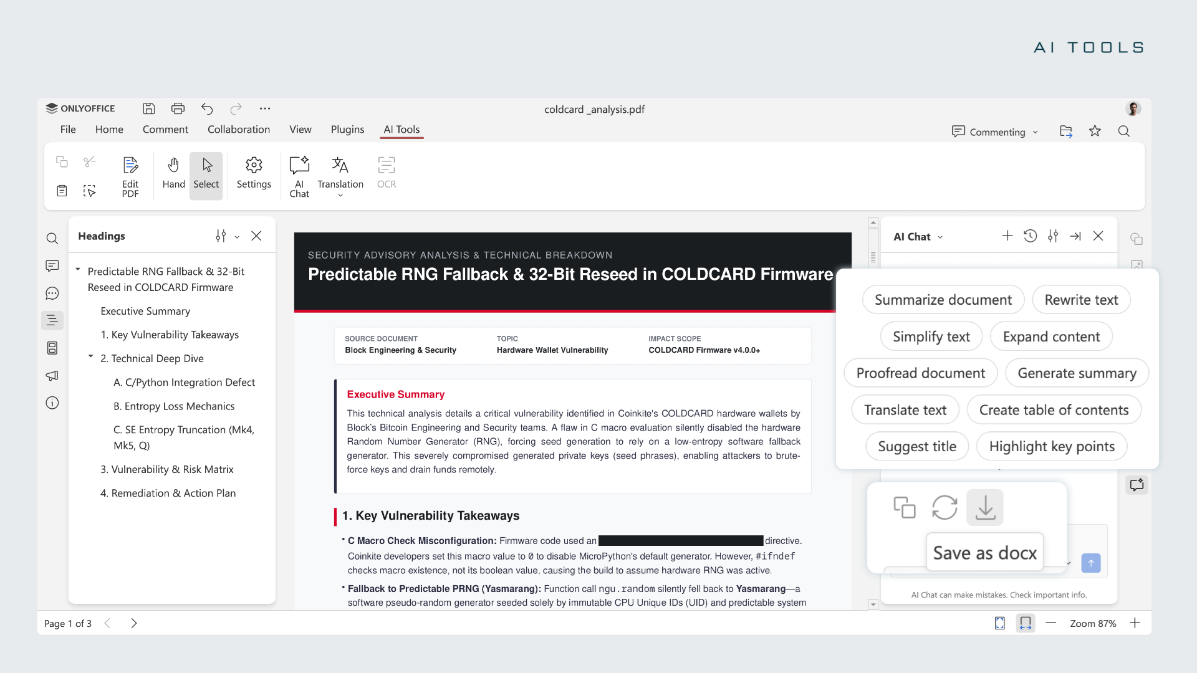Copy the AI response
The width and height of the screenshot is (1197, 673).
click(x=905, y=507)
